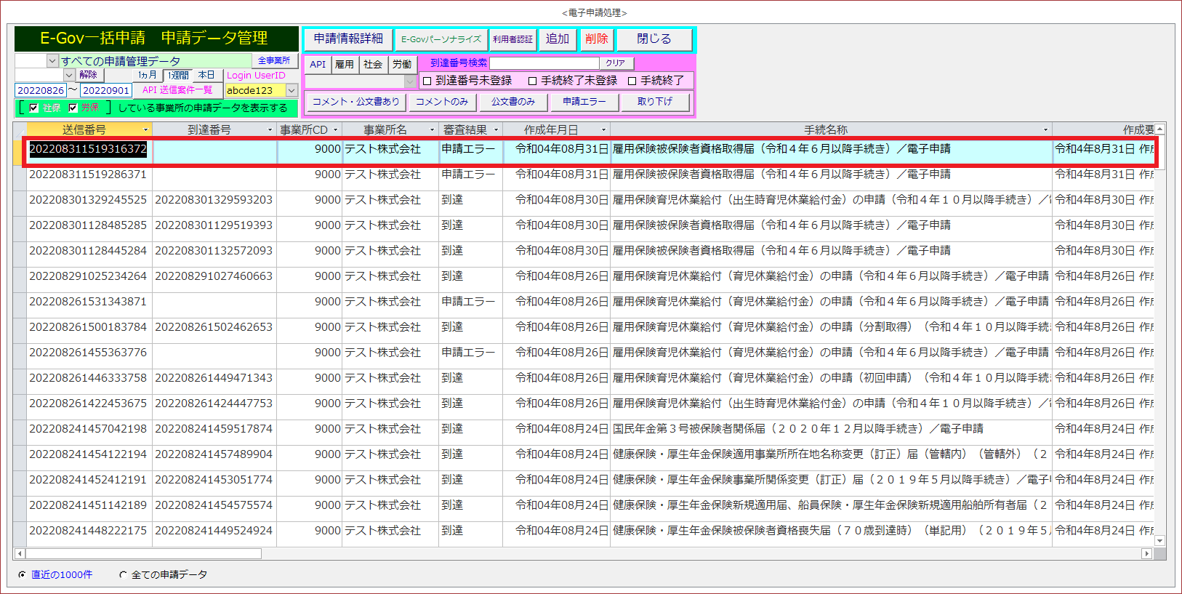This screenshot has height=594, width=1182.
Task: Toggle the 到達番号未登録 checkbox
Action: tap(427, 81)
